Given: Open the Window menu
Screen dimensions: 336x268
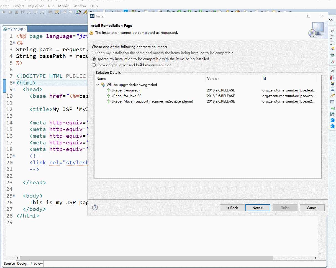Looking at the screenshot, I should [80, 6].
